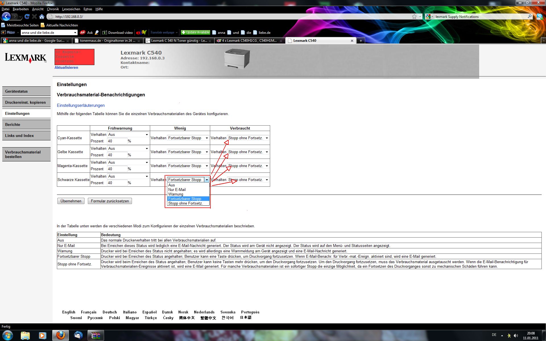546x341 pixels.
Task: Click the printer image in the header
Action: [x=237, y=59]
